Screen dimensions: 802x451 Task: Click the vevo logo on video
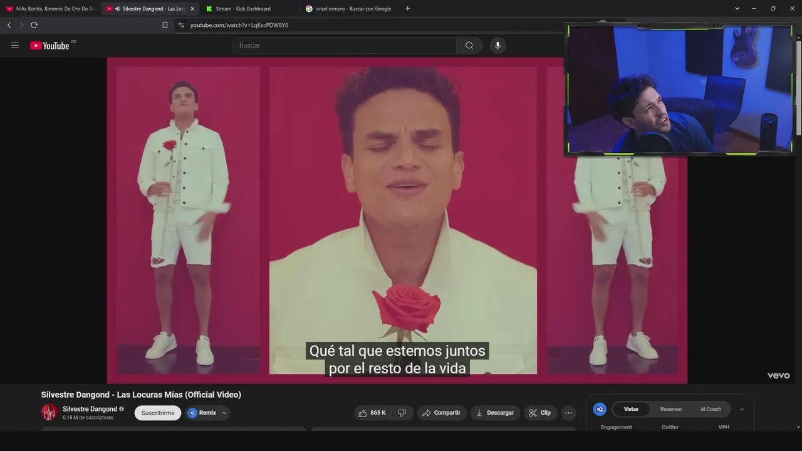click(779, 375)
